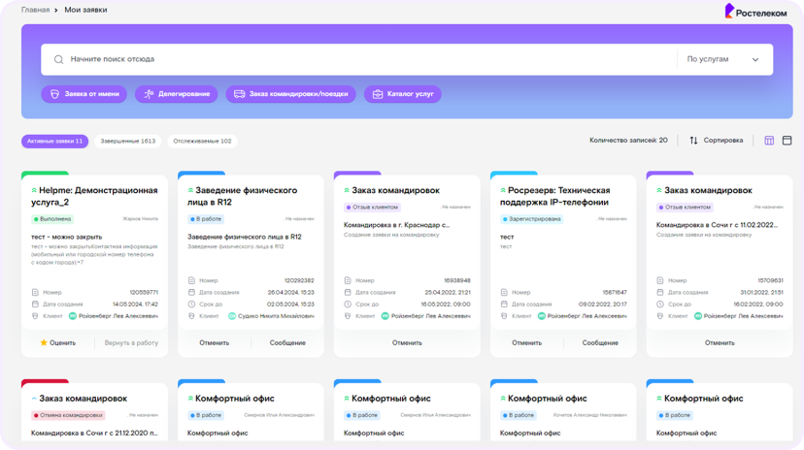The height and width of the screenshot is (450, 804).
Task: Click number icon beside 16938948
Action: [x=347, y=280]
